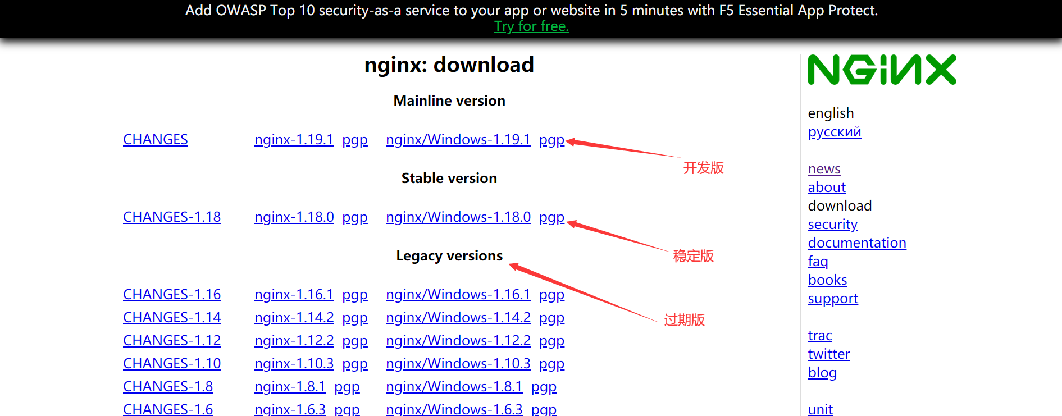1062x416 pixels.
Task: Download nginx-1.16.1 source
Action: pos(294,294)
